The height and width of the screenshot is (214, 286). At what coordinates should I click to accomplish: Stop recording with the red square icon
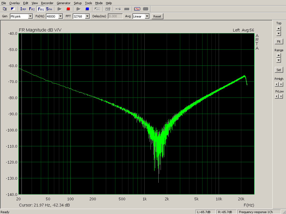(68, 9)
